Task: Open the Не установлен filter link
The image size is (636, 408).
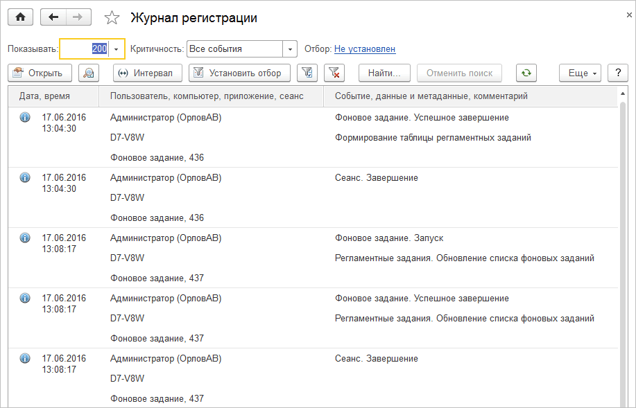Action: 365,49
